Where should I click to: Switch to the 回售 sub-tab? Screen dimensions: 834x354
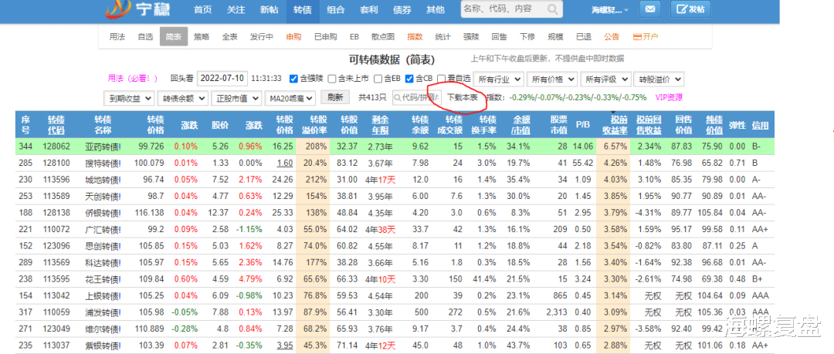(x=500, y=37)
